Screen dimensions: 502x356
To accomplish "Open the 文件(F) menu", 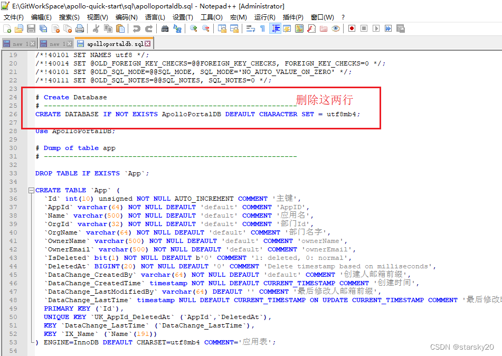I will 13,17.
